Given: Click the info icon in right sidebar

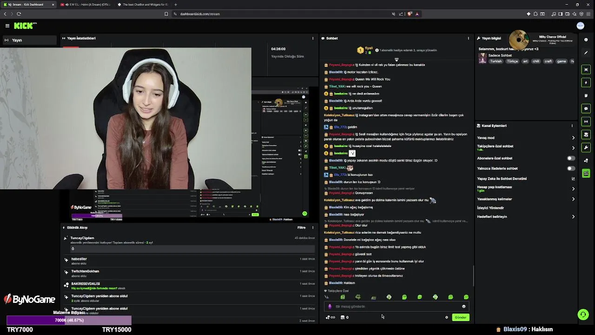Looking at the screenshot, I should point(586,40).
